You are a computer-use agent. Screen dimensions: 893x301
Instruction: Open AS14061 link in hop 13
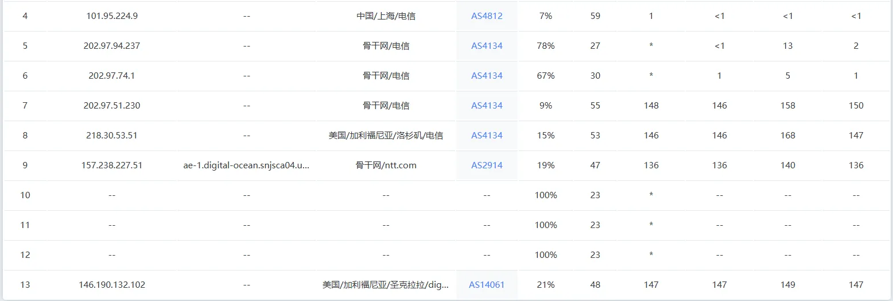click(487, 285)
